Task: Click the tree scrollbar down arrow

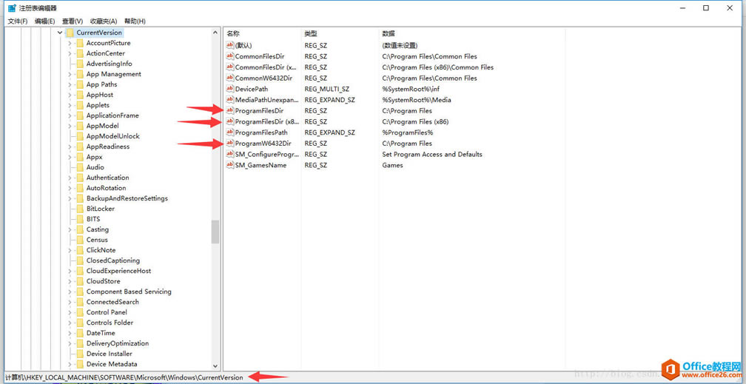Action: tap(215, 366)
